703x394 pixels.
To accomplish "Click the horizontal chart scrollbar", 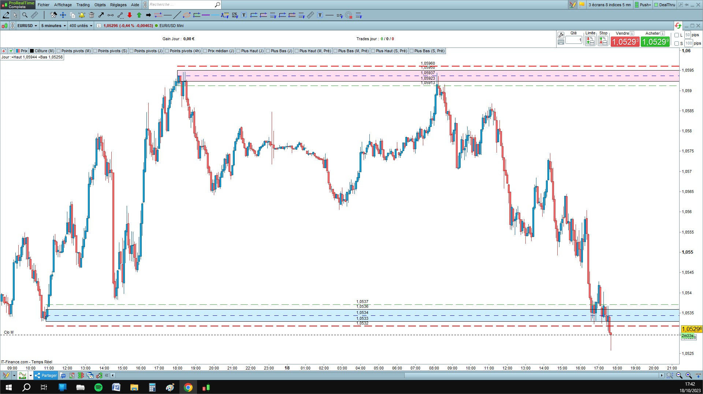I will click(387, 375).
